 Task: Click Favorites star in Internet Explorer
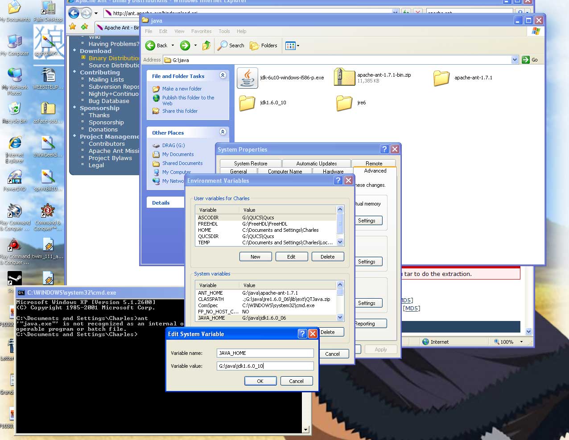coord(73,27)
